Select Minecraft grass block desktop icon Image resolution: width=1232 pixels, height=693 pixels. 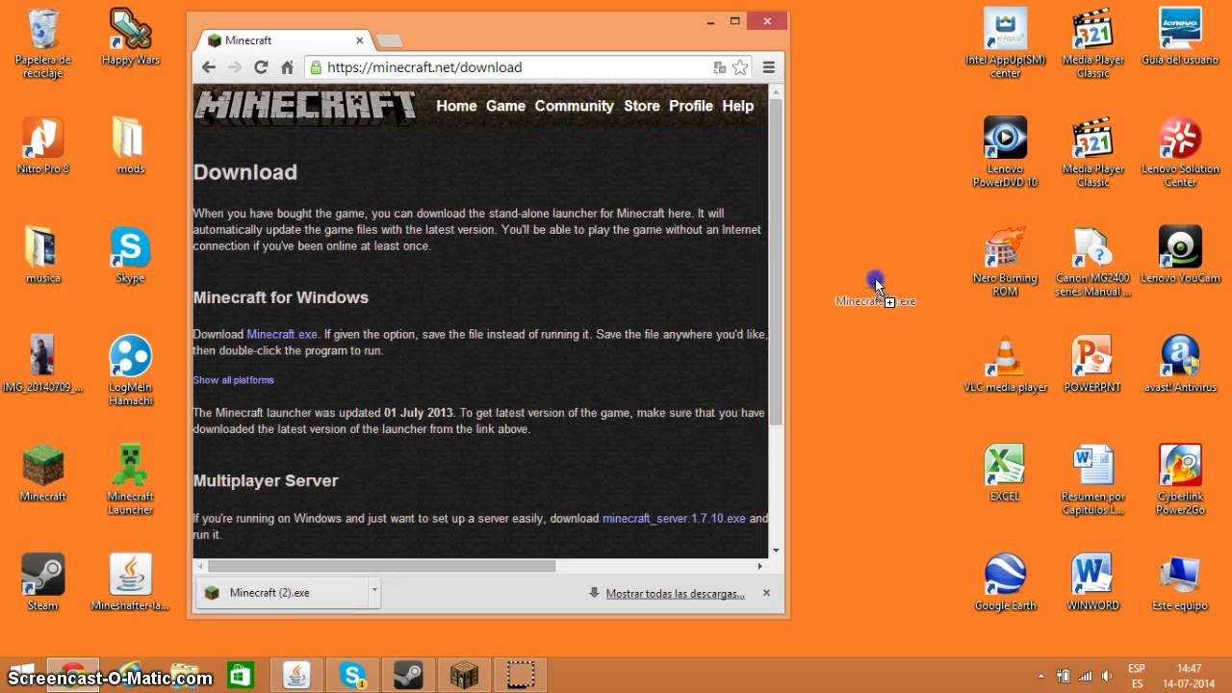tap(43, 474)
